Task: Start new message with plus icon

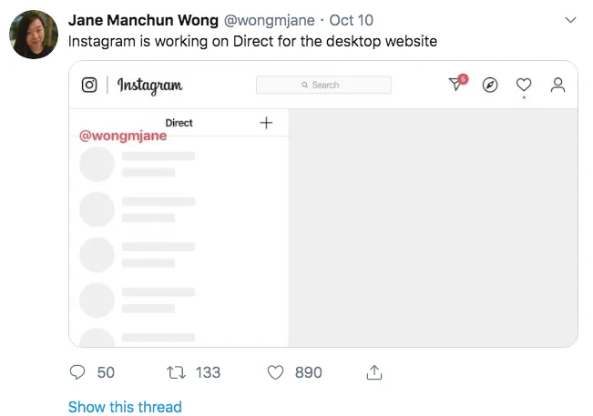Action: [266, 123]
